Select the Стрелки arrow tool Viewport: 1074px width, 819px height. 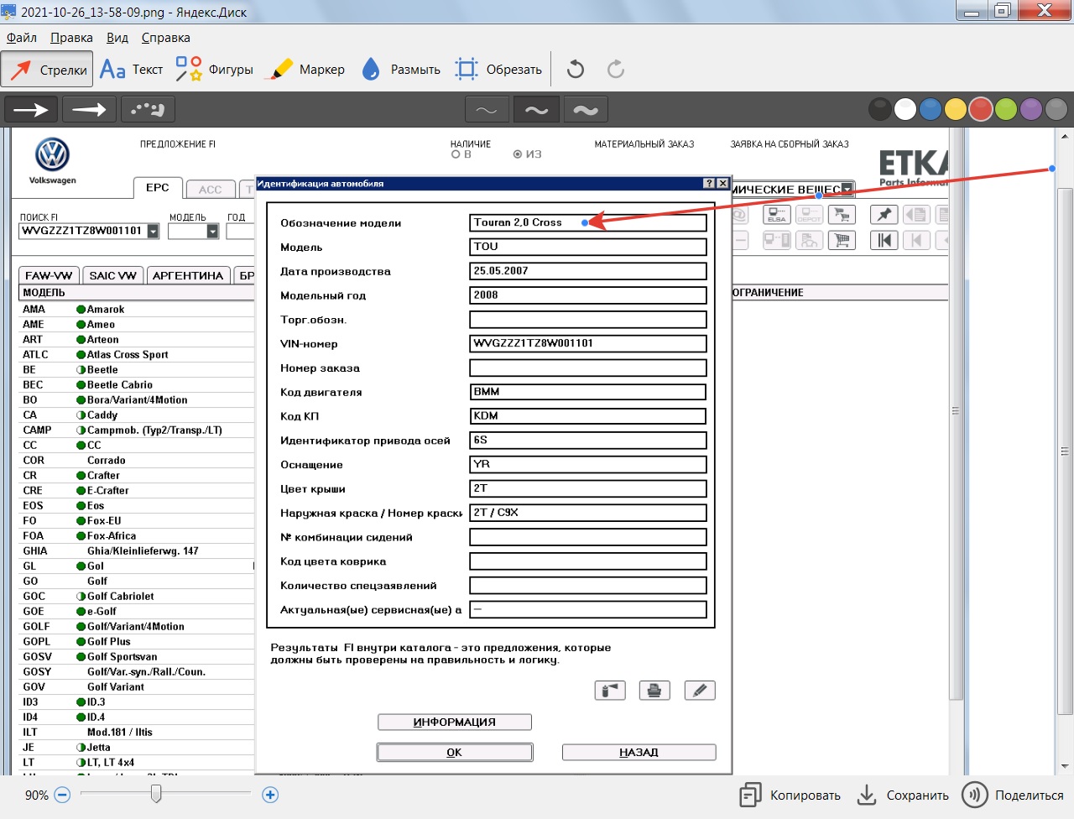[x=47, y=70]
